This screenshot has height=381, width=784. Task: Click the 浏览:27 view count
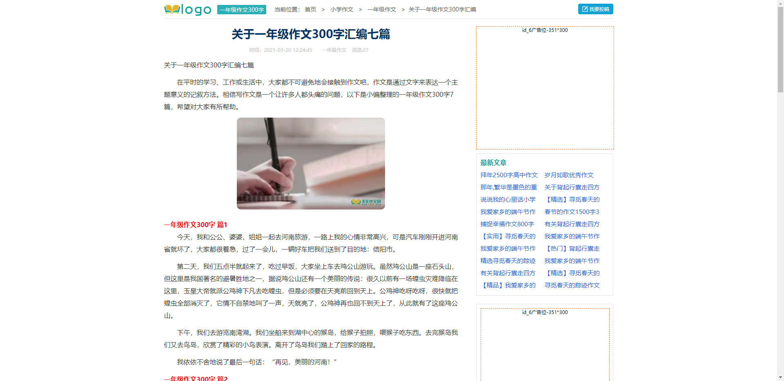coord(360,50)
